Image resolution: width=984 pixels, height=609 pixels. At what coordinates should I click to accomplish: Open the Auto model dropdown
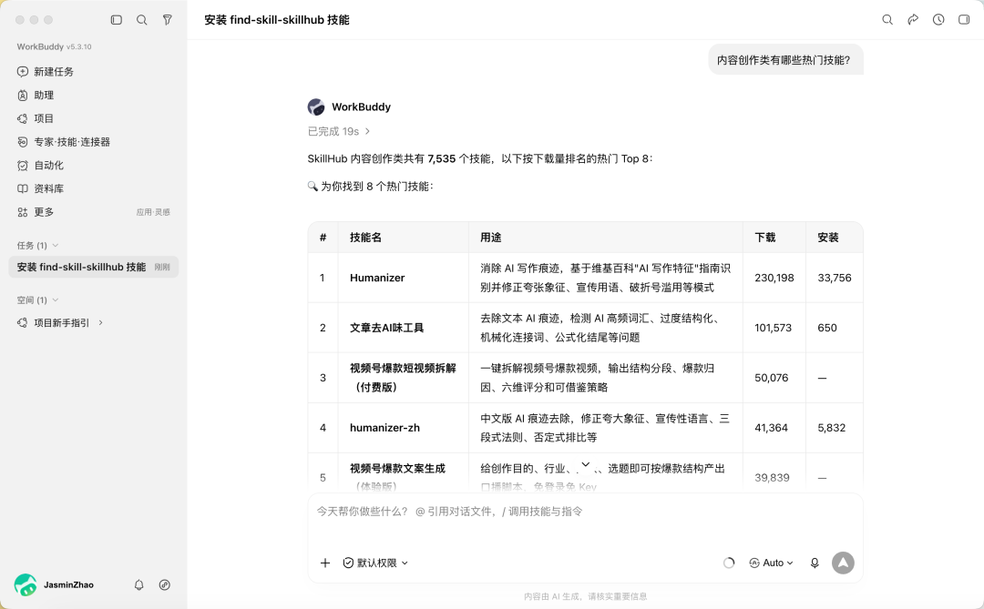(x=772, y=563)
